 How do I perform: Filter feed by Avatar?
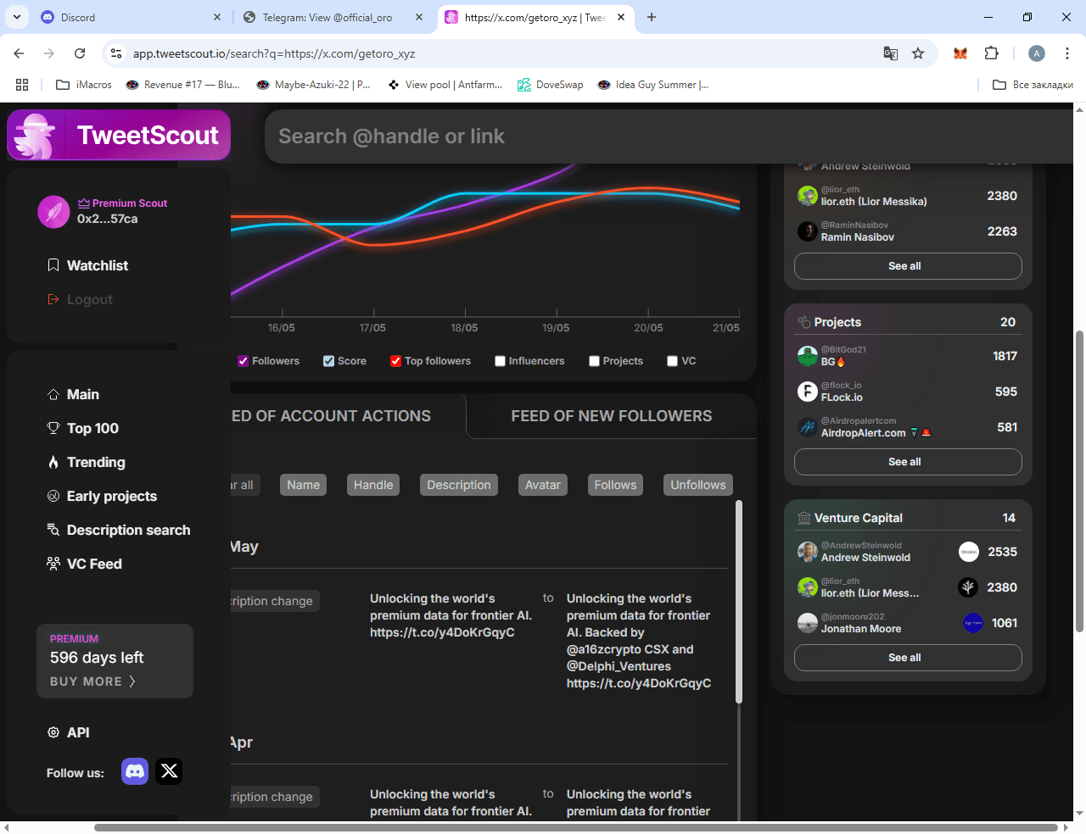point(543,485)
